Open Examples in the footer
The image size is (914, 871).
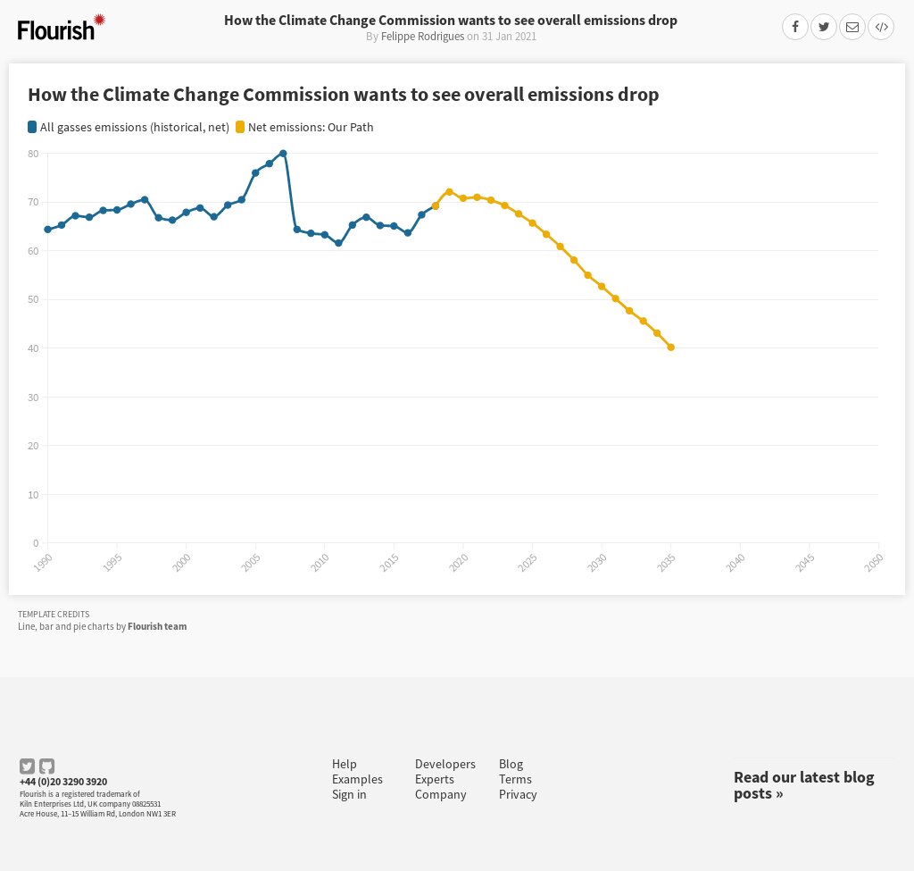point(357,779)
